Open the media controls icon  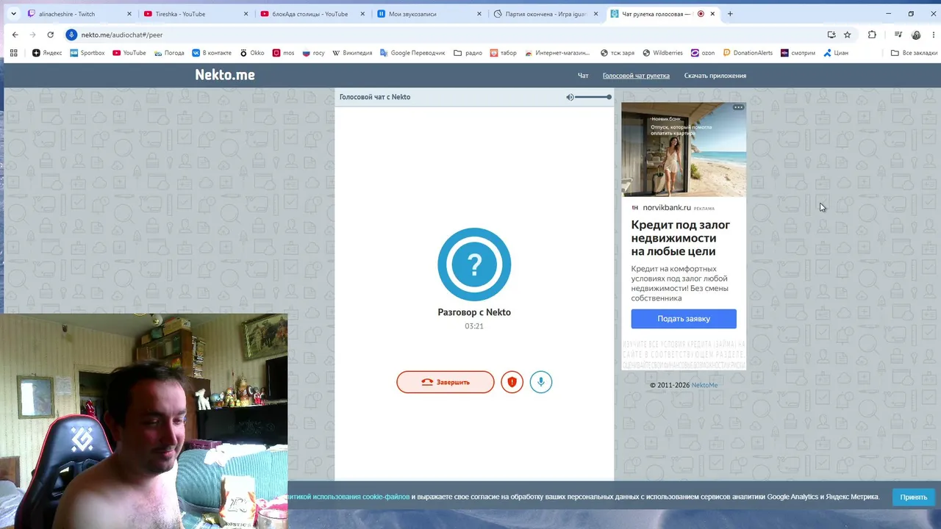(898, 35)
